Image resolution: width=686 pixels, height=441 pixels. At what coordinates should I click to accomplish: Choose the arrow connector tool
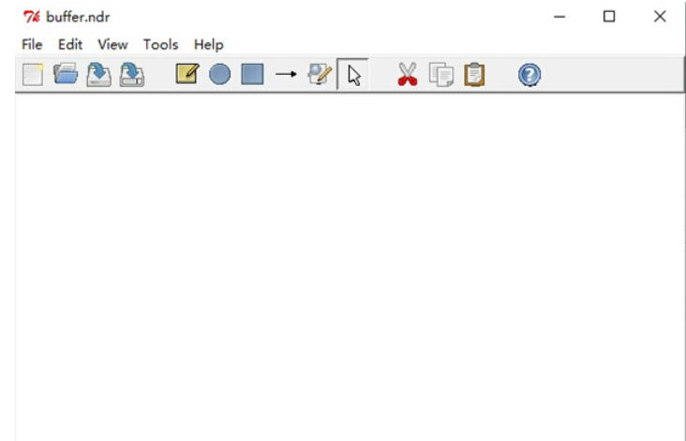coord(286,75)
